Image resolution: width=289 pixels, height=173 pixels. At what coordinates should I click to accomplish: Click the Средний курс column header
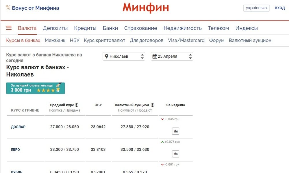pyautogui.click(x=62, y=105)
